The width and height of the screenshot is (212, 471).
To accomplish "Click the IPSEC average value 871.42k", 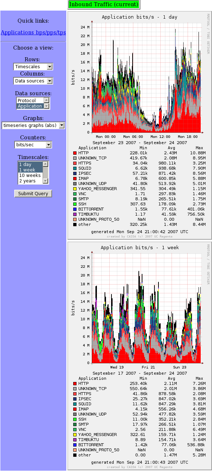I will tap(168, 173).
